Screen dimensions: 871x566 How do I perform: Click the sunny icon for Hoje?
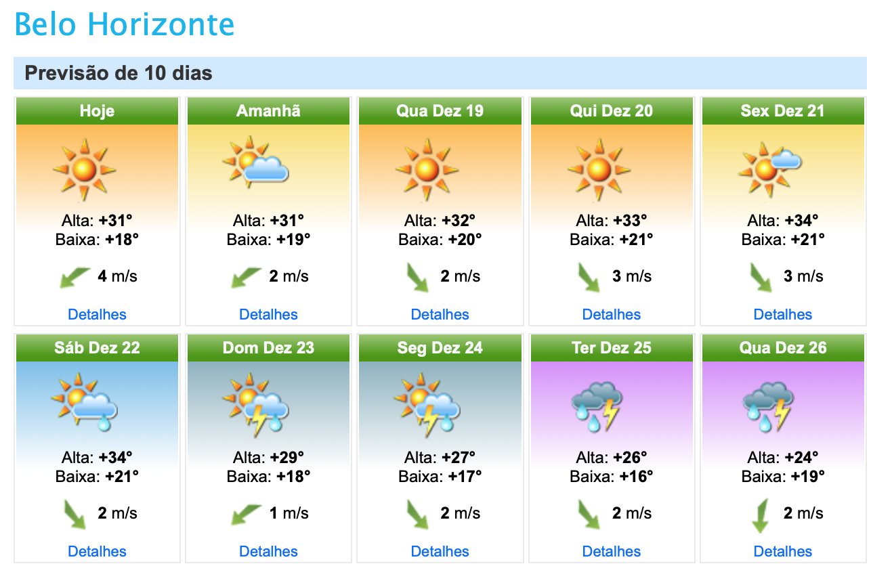pyautogui.click(x=85, y=170)
